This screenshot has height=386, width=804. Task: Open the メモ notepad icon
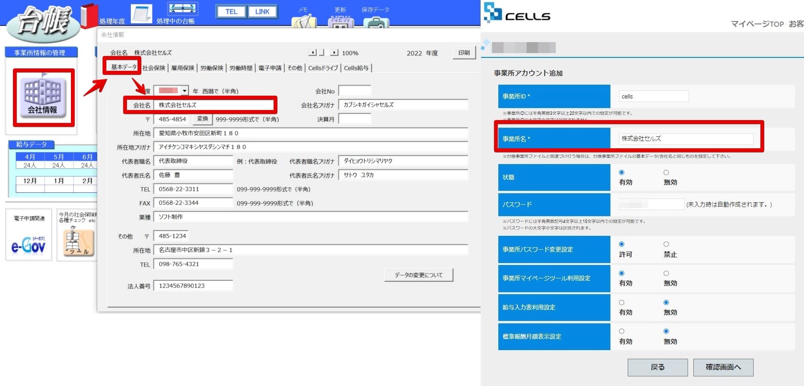click(x=304, y=22)
